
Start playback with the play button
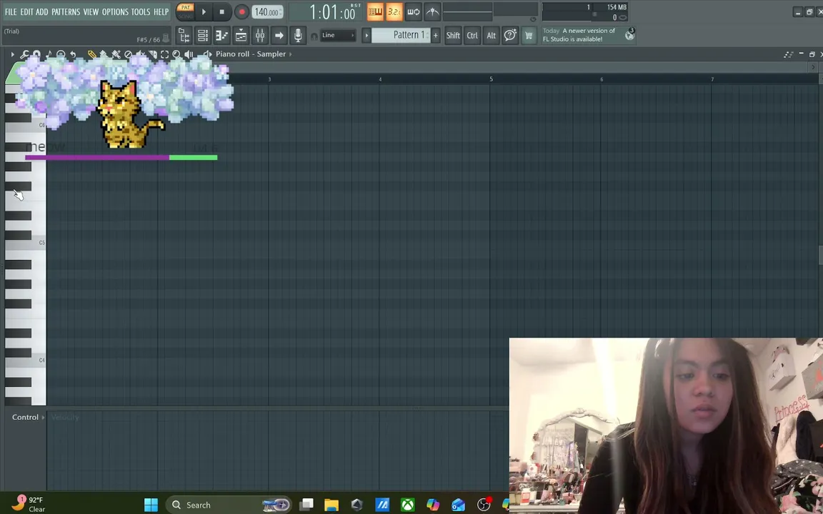204,11
